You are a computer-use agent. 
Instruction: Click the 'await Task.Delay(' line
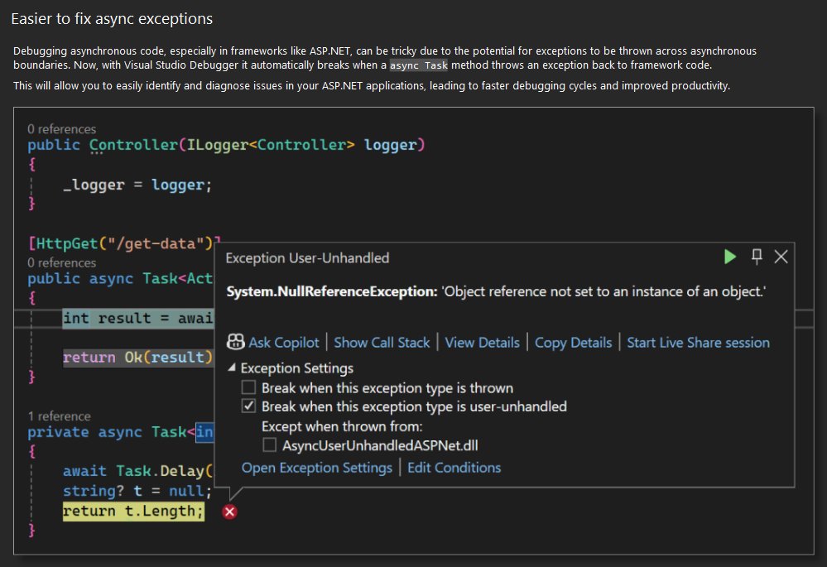click(137, 471)
